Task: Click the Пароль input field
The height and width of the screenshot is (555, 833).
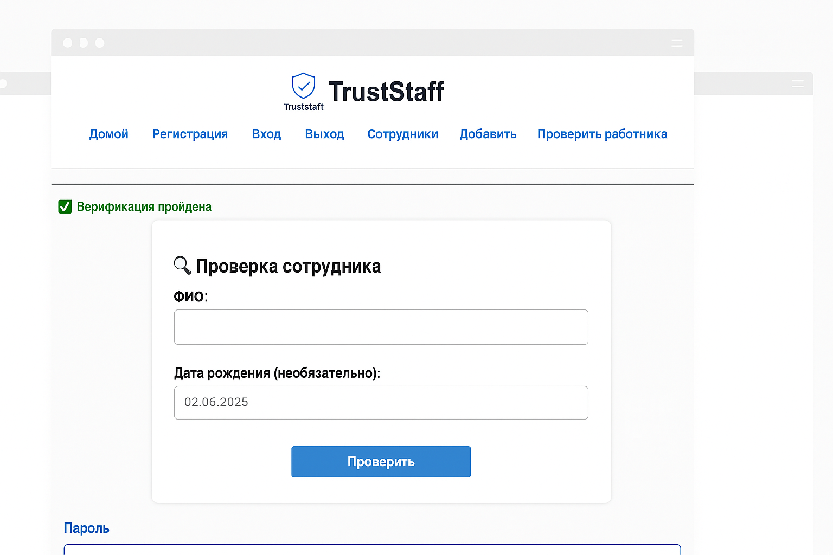Action: 372,550
